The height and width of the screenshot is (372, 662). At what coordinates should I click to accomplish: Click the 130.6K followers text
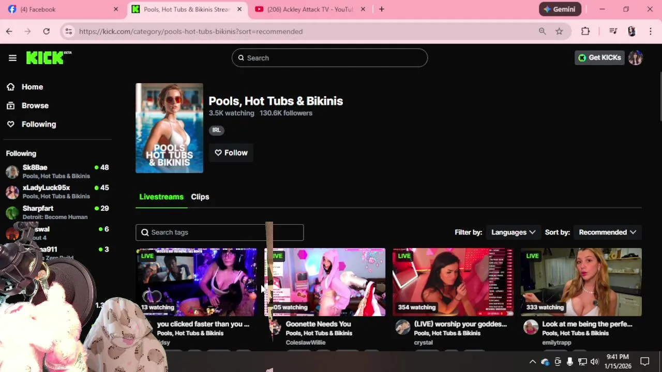pyautogui.click(x=286, y=113)
